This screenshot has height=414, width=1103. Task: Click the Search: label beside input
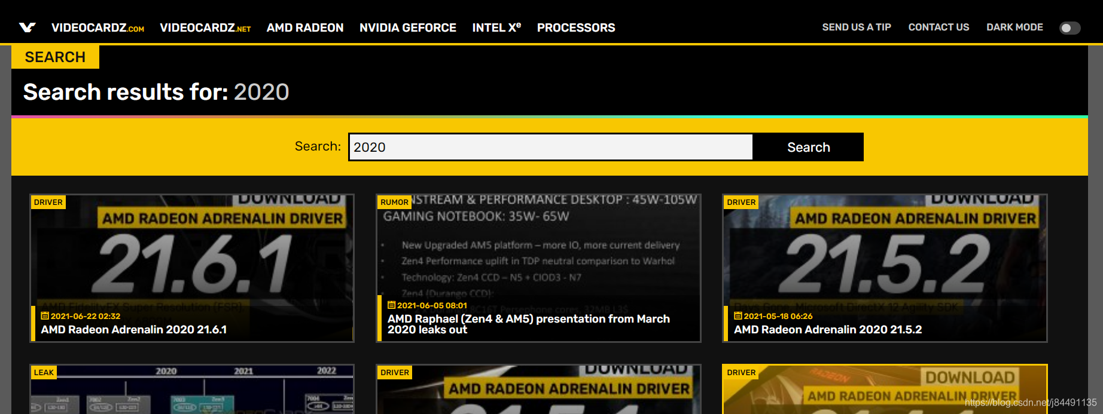pyautogui.click(x=318, y=146)
